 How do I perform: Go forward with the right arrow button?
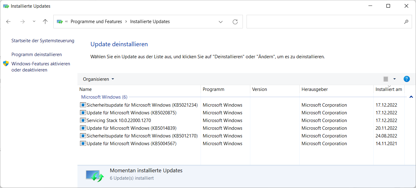coord(22,22)
